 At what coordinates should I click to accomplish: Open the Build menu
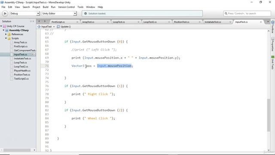pos(46,7)
